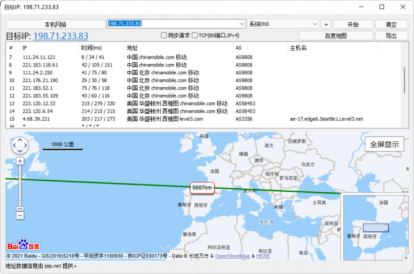Click the Baidu map logo
The width and height of the screenshot is (414, 274).
tap(23, 245)
